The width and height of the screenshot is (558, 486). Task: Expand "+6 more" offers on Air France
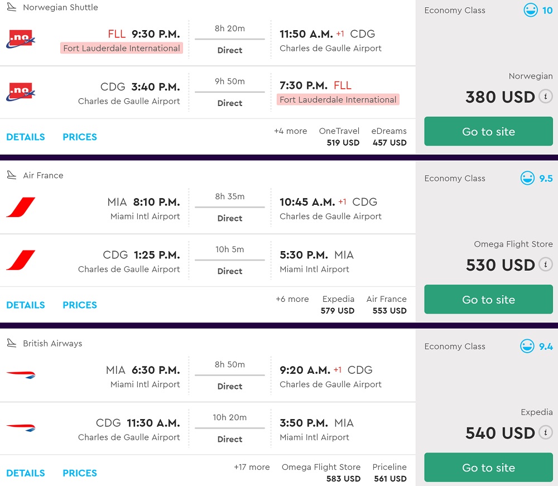[x=292, y=299]
